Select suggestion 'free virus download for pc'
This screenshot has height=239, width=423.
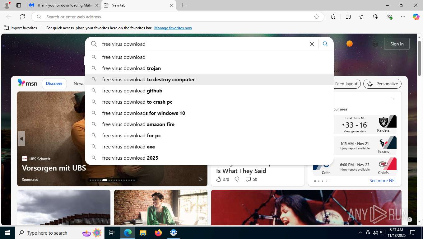pos(209,135)
